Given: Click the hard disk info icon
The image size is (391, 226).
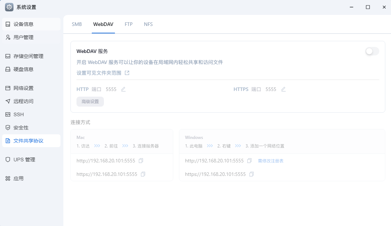Looking at the screenshot, I should click(8, 69).
